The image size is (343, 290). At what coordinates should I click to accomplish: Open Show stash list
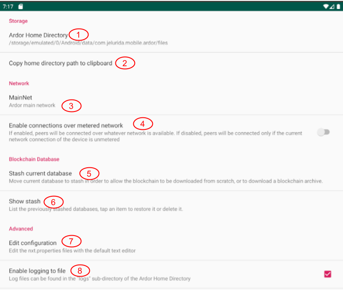25,201
